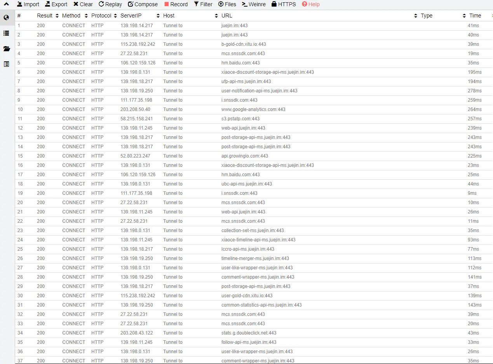Open the HTTPS certificate settings

284,4
